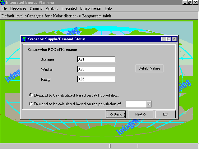
Task: Click the Back button
Action: 116,114
